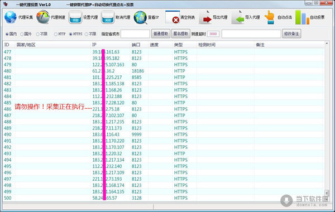335x212 pixels.
Task: Click port 8585 in row 481
Action: pyautogui.click(x=137, y=78)
